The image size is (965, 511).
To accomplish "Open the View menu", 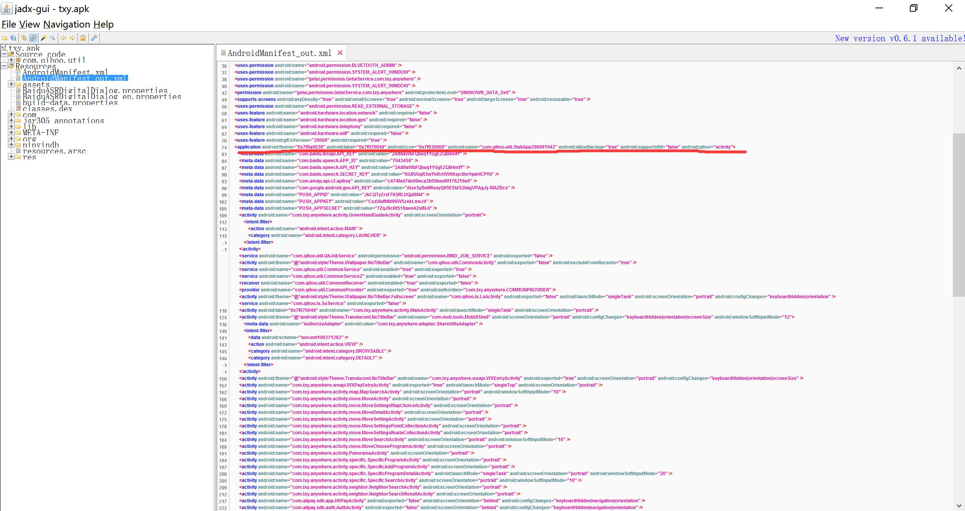I will click(x=29, y=25).
